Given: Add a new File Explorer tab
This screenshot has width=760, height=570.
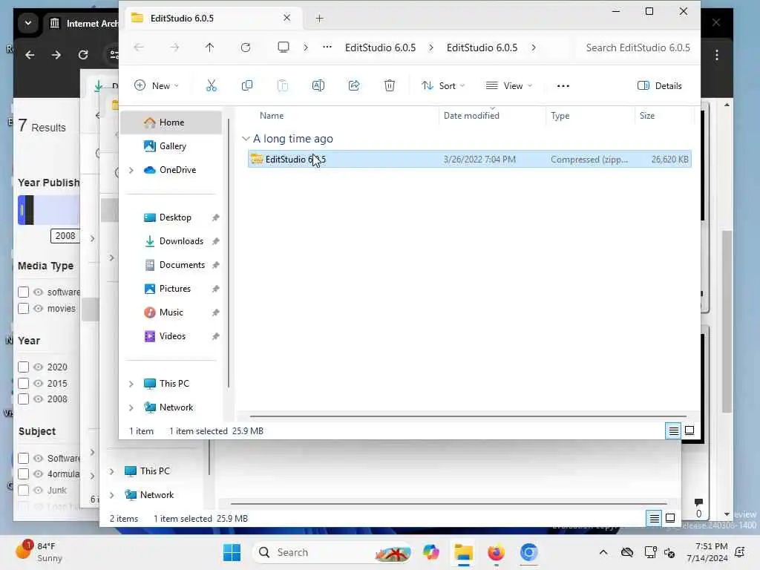Looking at the screenshot, I should point(319,19).
